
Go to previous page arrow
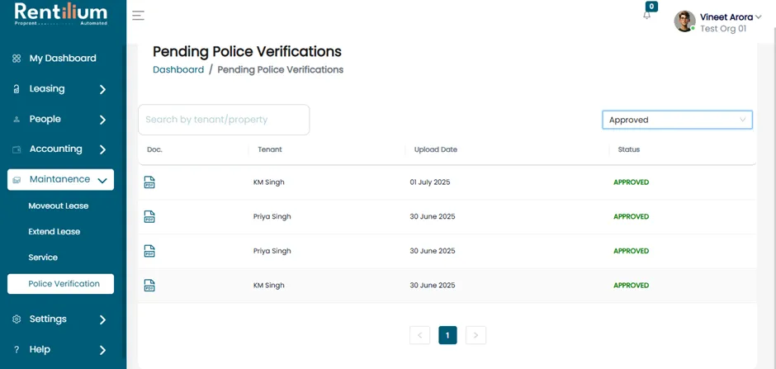[419, 335]
